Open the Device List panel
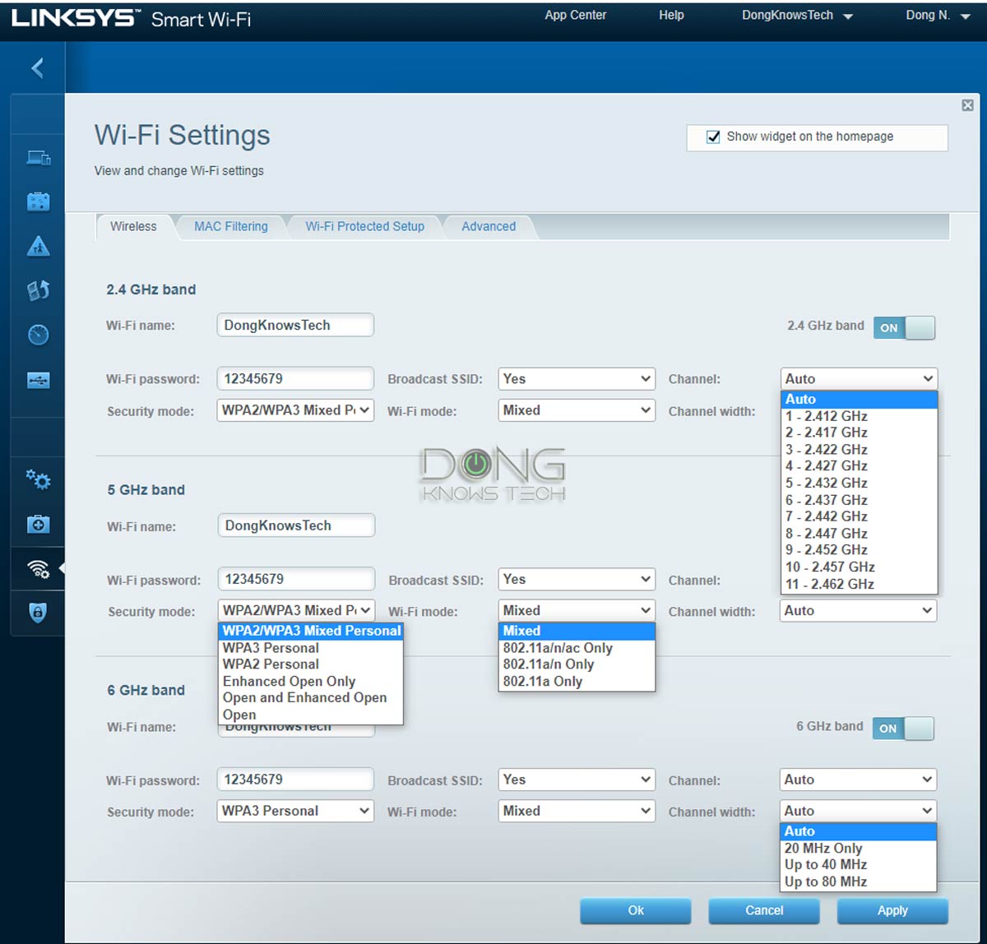This screenshot has width=987, height=944. pos(38,158)
